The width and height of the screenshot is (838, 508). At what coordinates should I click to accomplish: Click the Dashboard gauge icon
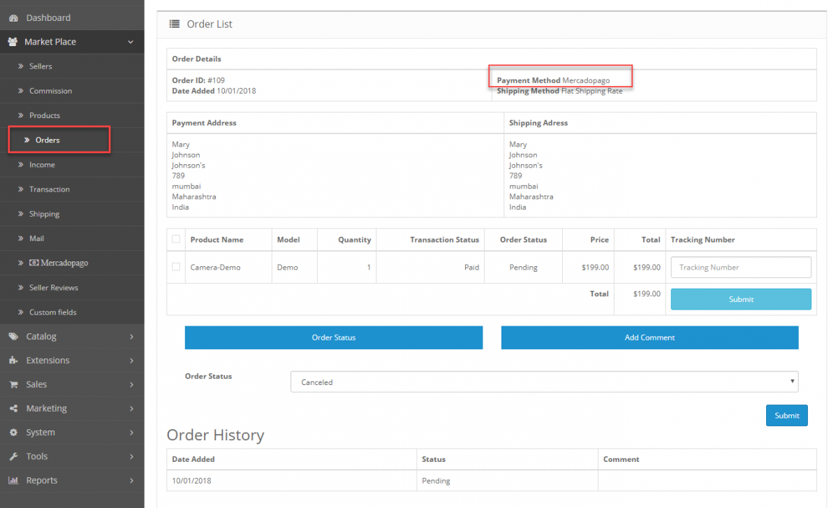[13, 17]
